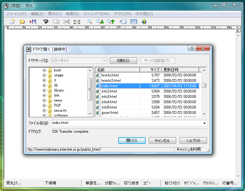Image resolution: width=245 pixels, height=191 pixels.
Task: Open the その他(O) menu
Action: click(144, 14)
